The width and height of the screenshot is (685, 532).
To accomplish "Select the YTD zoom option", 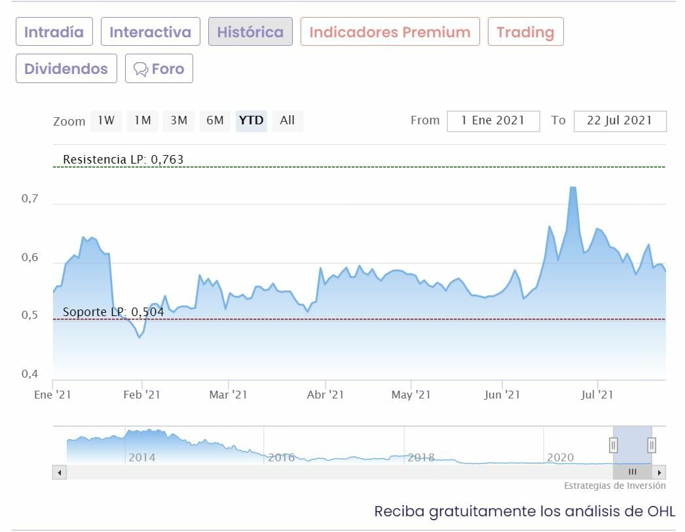I will (251, 120).
